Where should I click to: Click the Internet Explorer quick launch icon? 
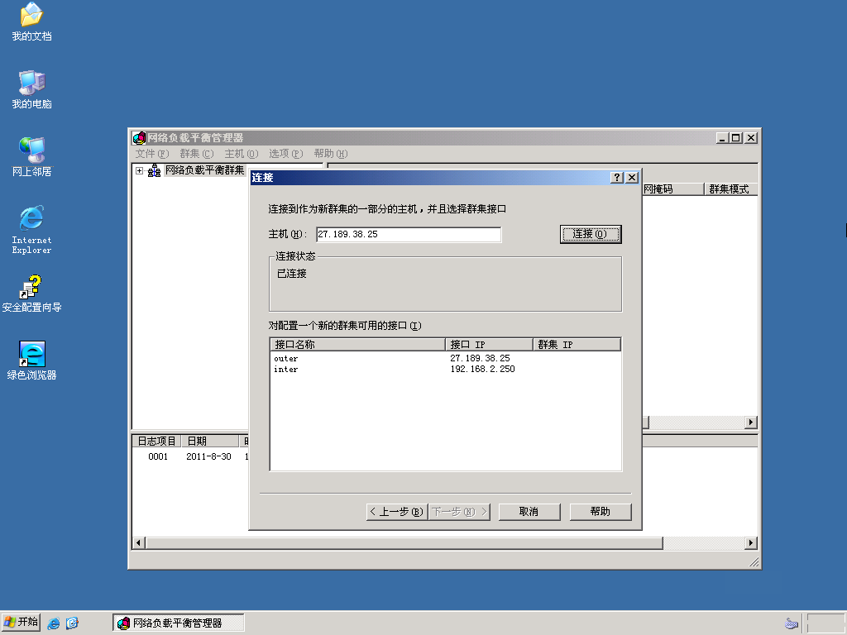pos(54,623)
